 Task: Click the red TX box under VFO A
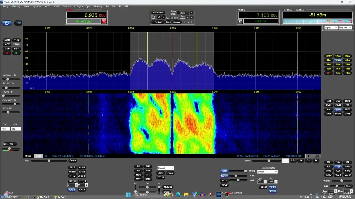104,22
